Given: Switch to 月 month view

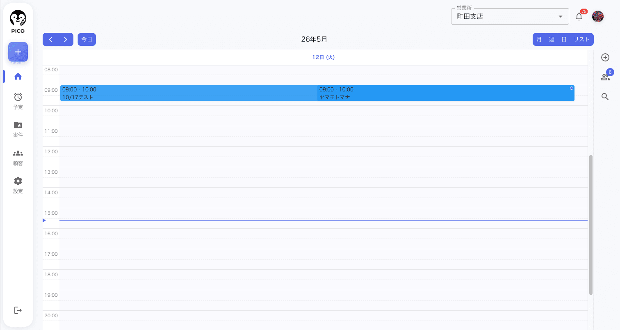Looking at the screenshot, I should pyautogui.click(x=539, y=39).
